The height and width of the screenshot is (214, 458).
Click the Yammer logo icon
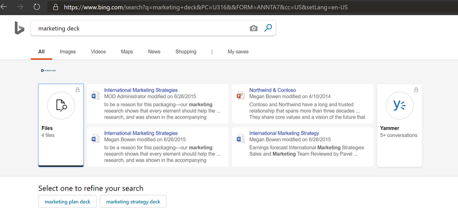click(x=399, y=105)
